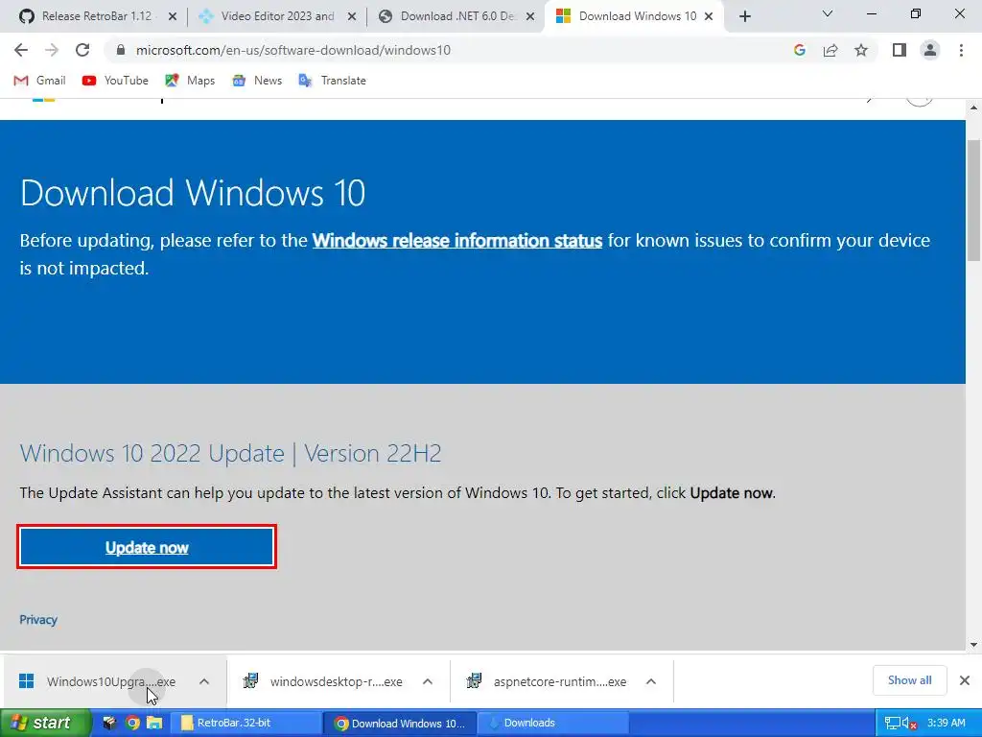This screenshot has width=982, height=737.
Task: Click the network icon in system tray
Action: [x=892, y=724]
